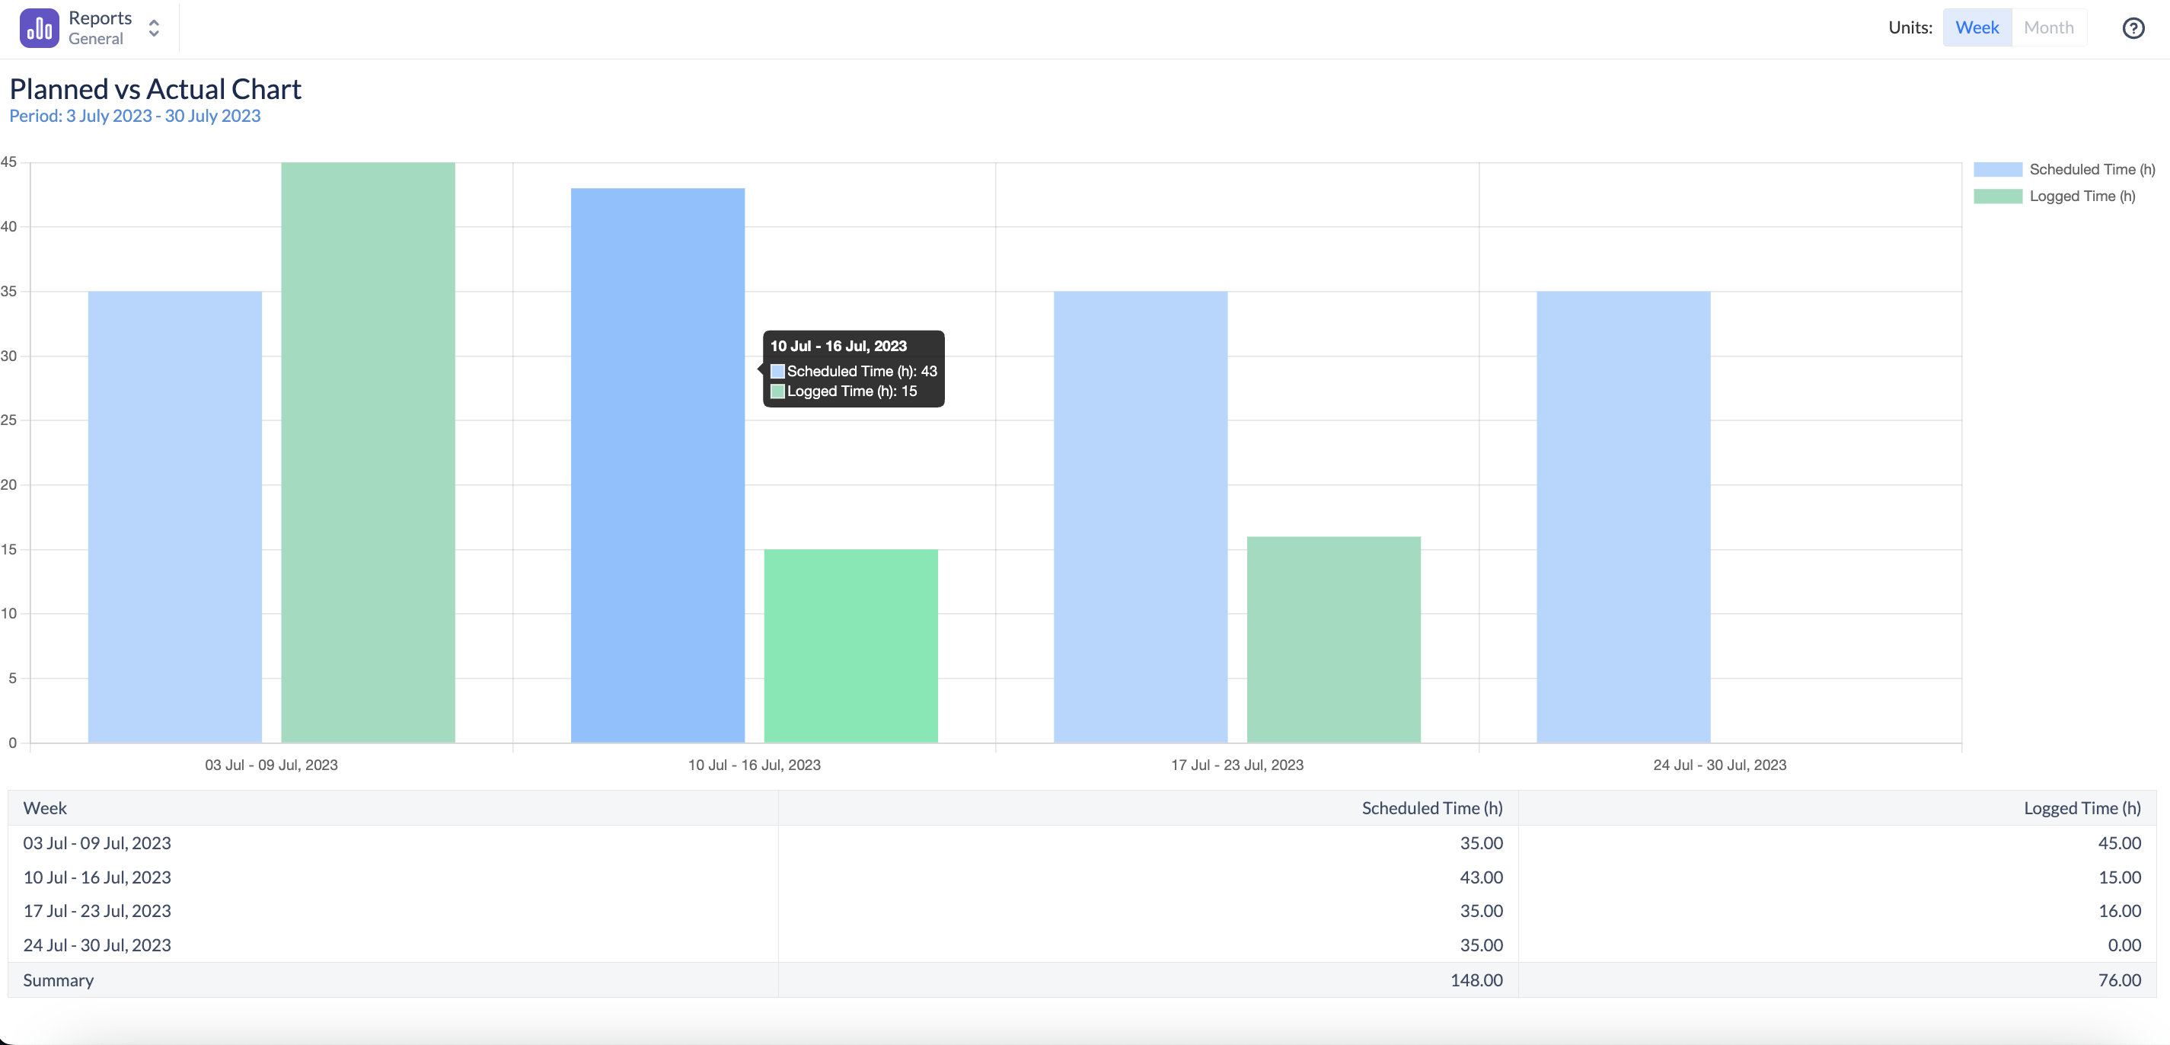Open the help question mark icon

[2132, 28]
